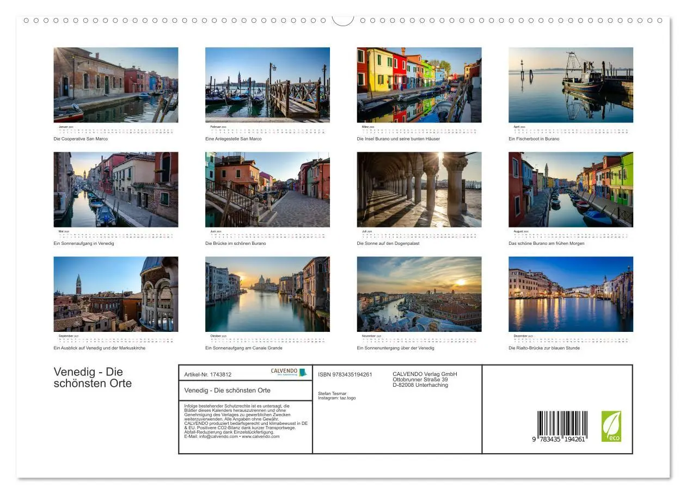Click caption 'Die Insel Burano und seine bunten Häuser'

(x=399, y=139)
